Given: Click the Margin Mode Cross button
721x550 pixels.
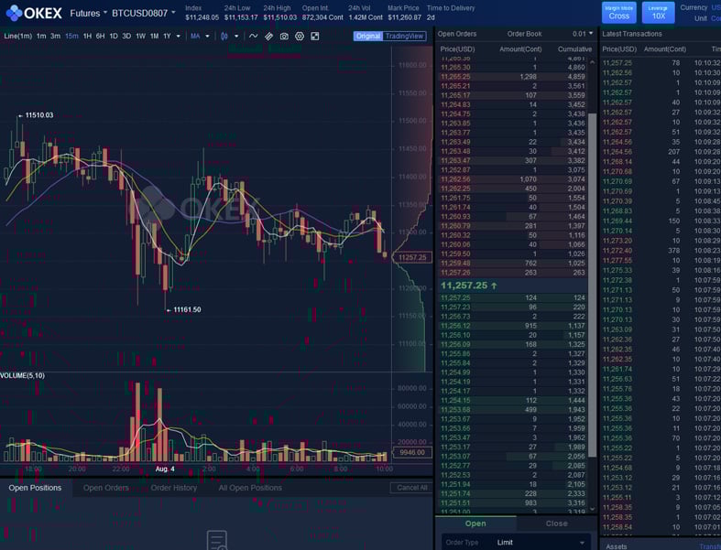Looking at the screenshot, I should (x=619, y=13).
